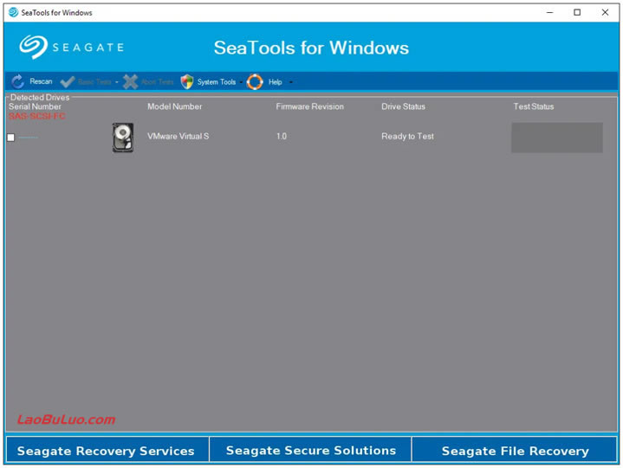Open Seagate Recovery Services
The width and height of the screenshot is (623, 468).
pyautogui.click(x=107, y=450)
